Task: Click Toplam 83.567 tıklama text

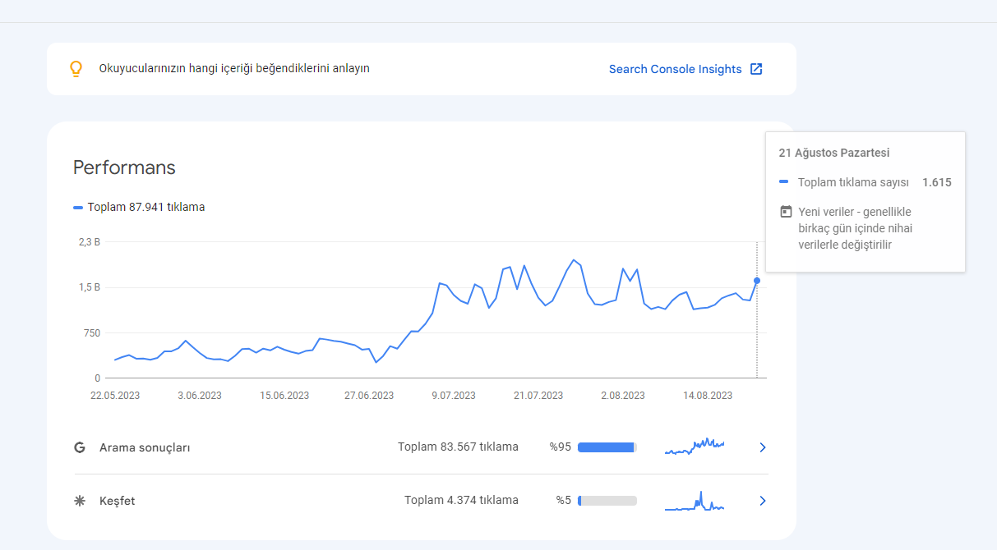Action: point(458,447)
